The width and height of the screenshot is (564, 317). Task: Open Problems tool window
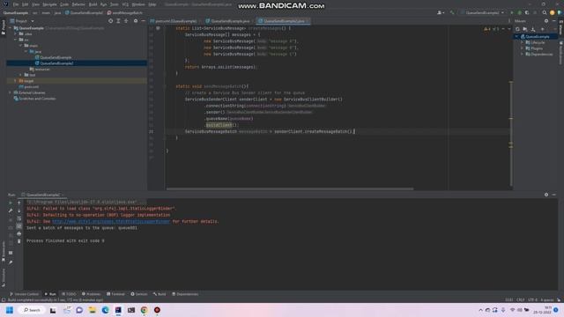click(91, 294)
